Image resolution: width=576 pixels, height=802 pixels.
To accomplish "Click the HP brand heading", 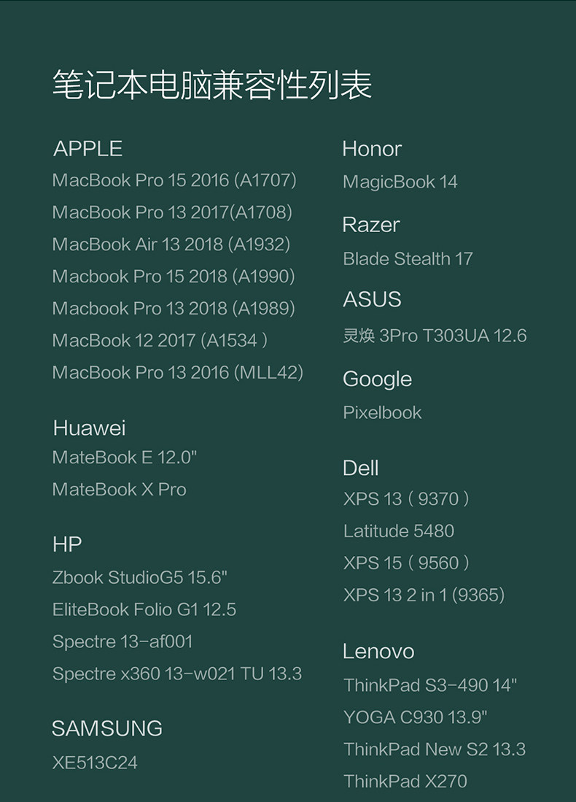I will coord(67,544).
